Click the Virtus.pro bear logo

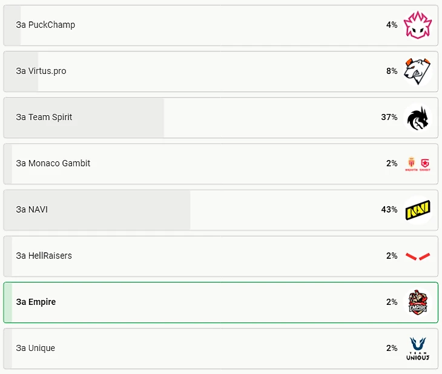coord(417,71)
